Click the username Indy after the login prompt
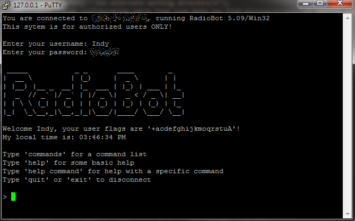355x221 pixels. point(100,44)
